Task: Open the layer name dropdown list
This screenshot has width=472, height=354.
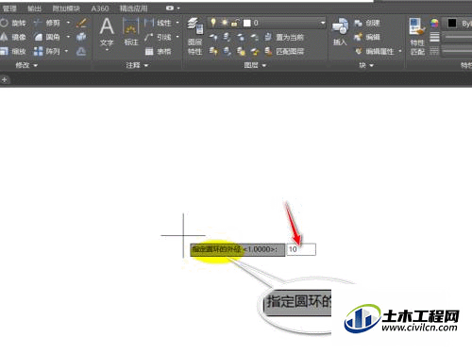Action: click(x=323, y=23)
